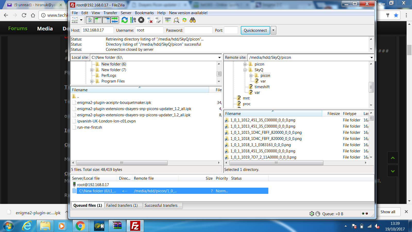Cancel current operation with X icon
Screen dimensions: 412x232
141,20
